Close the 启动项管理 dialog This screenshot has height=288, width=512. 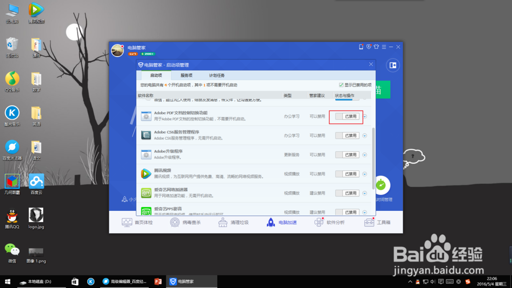click(x=371, y=64)
